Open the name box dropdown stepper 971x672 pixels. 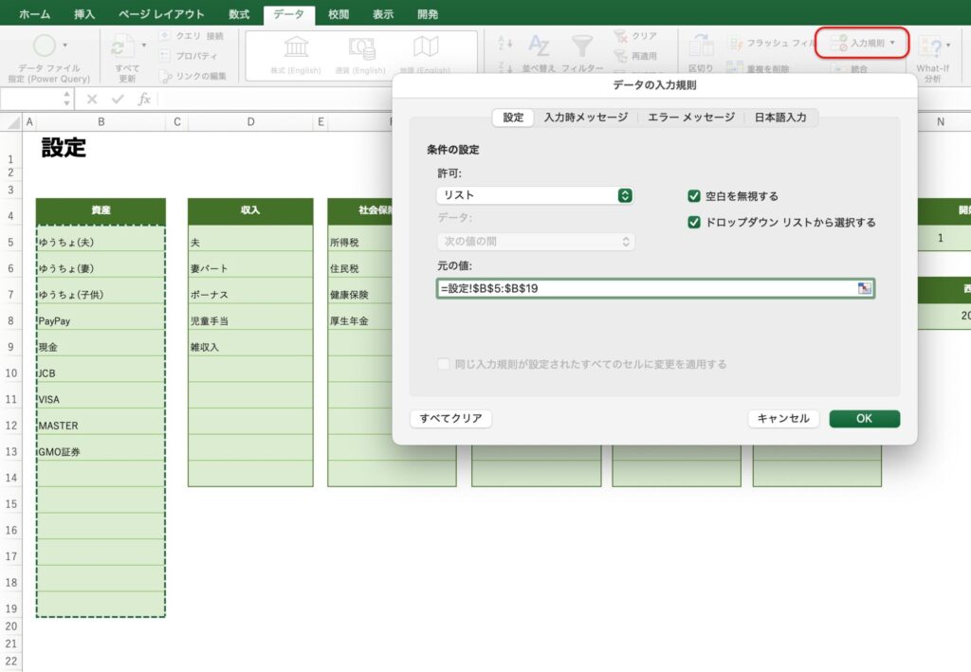[66, 99]
